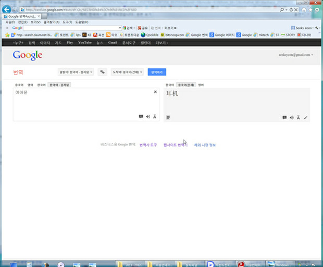Select 한국어 source language quick tab

coord(41,85)
